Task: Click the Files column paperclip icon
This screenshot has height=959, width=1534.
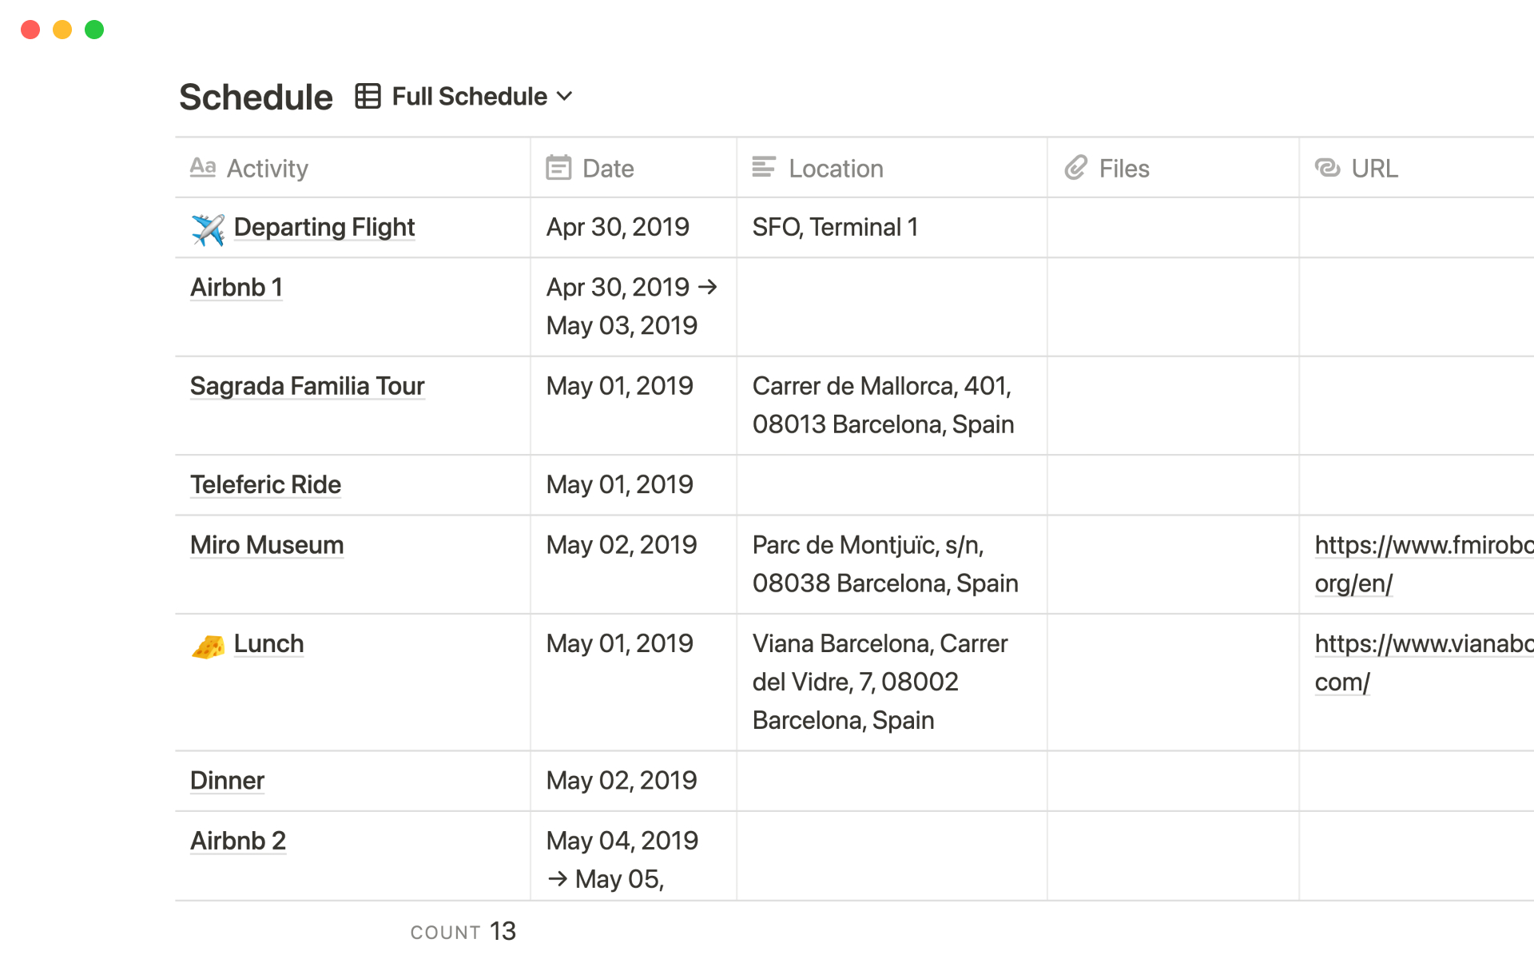Action: click(1076, 168)
